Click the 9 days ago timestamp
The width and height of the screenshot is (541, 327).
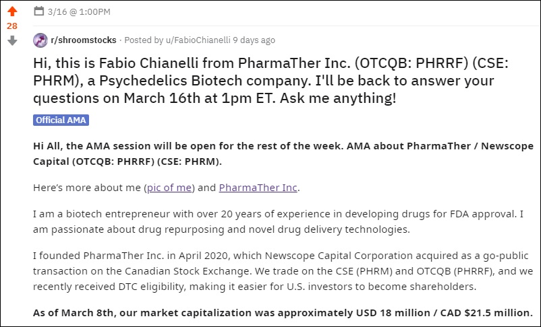[x=254, y=40]
